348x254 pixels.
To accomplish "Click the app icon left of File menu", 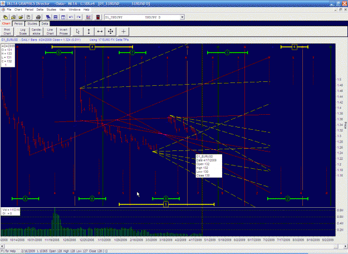I will pyautogui.click(x=3, y=9).
